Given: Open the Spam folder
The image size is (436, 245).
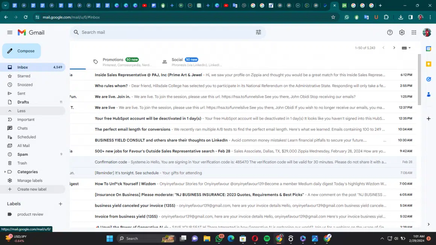Looking at the screenshot, I should click(x=23, y=154).
